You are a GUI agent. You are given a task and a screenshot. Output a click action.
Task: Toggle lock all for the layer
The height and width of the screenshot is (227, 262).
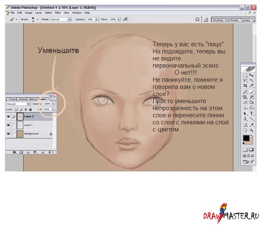point(30,109)
